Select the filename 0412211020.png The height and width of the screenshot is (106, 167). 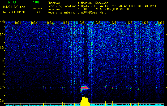pos(14,7)
